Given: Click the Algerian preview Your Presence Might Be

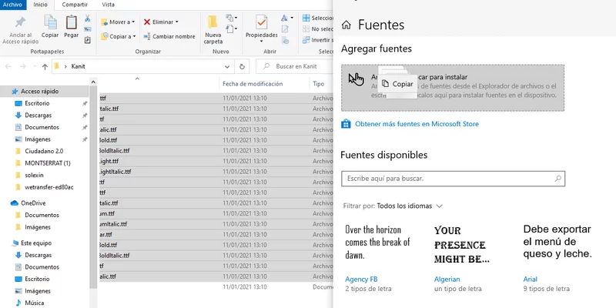Looking at the screenshot, I should pos(461,245).
